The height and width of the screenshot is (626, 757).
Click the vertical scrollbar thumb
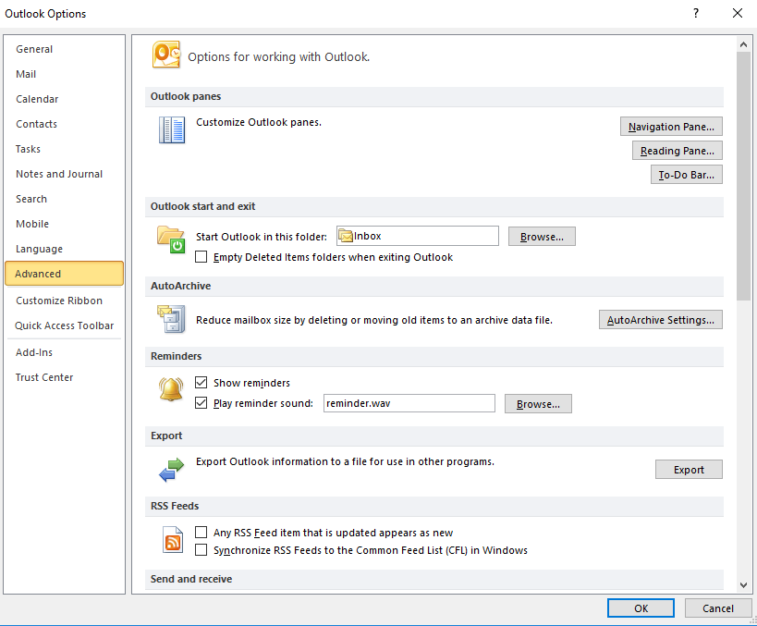point(743,176)
